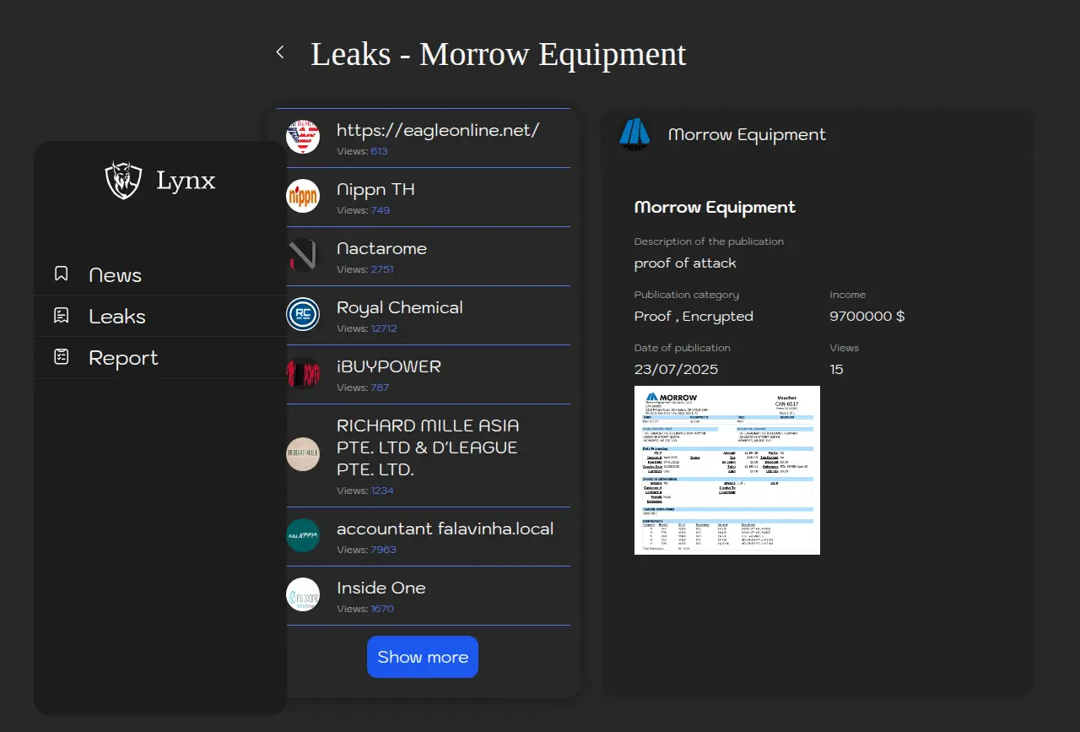This screenshot has height=732, width=1080.
Task: Go to the Report menu item
Action: coord(123,358)
